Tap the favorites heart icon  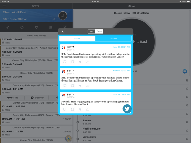[x=36, y=27]
